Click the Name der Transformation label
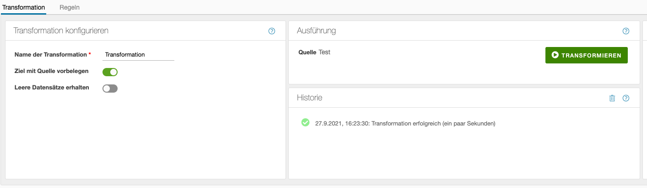This screenshot has height=188, width=647. [51, 55]
